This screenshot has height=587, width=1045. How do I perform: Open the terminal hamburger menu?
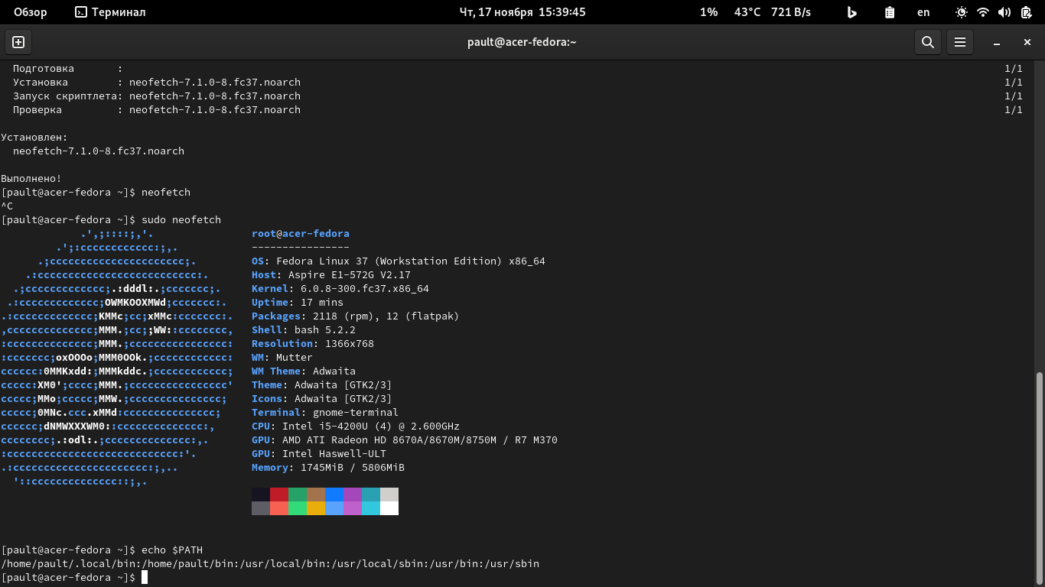(960, 42)
